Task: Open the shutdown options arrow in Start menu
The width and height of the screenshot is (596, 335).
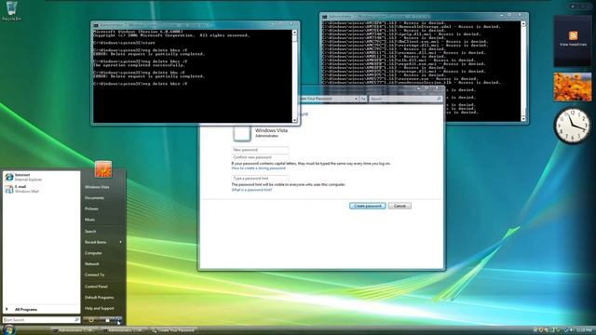Action: coord(119,320)
